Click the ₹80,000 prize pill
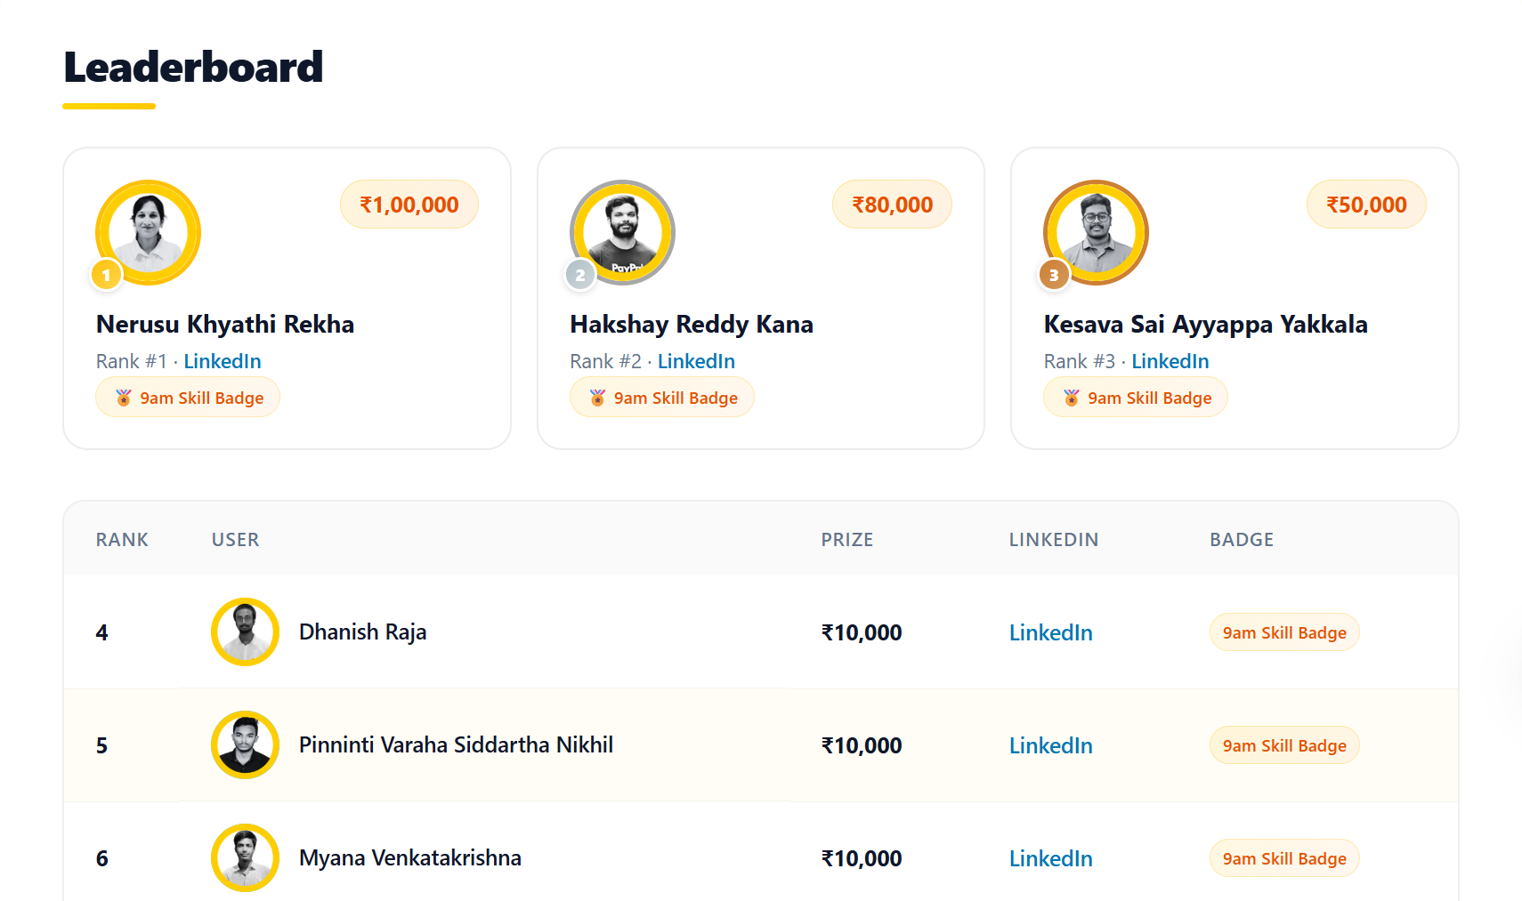Viewport: 1522px width, 901px height. pos(893,205)
